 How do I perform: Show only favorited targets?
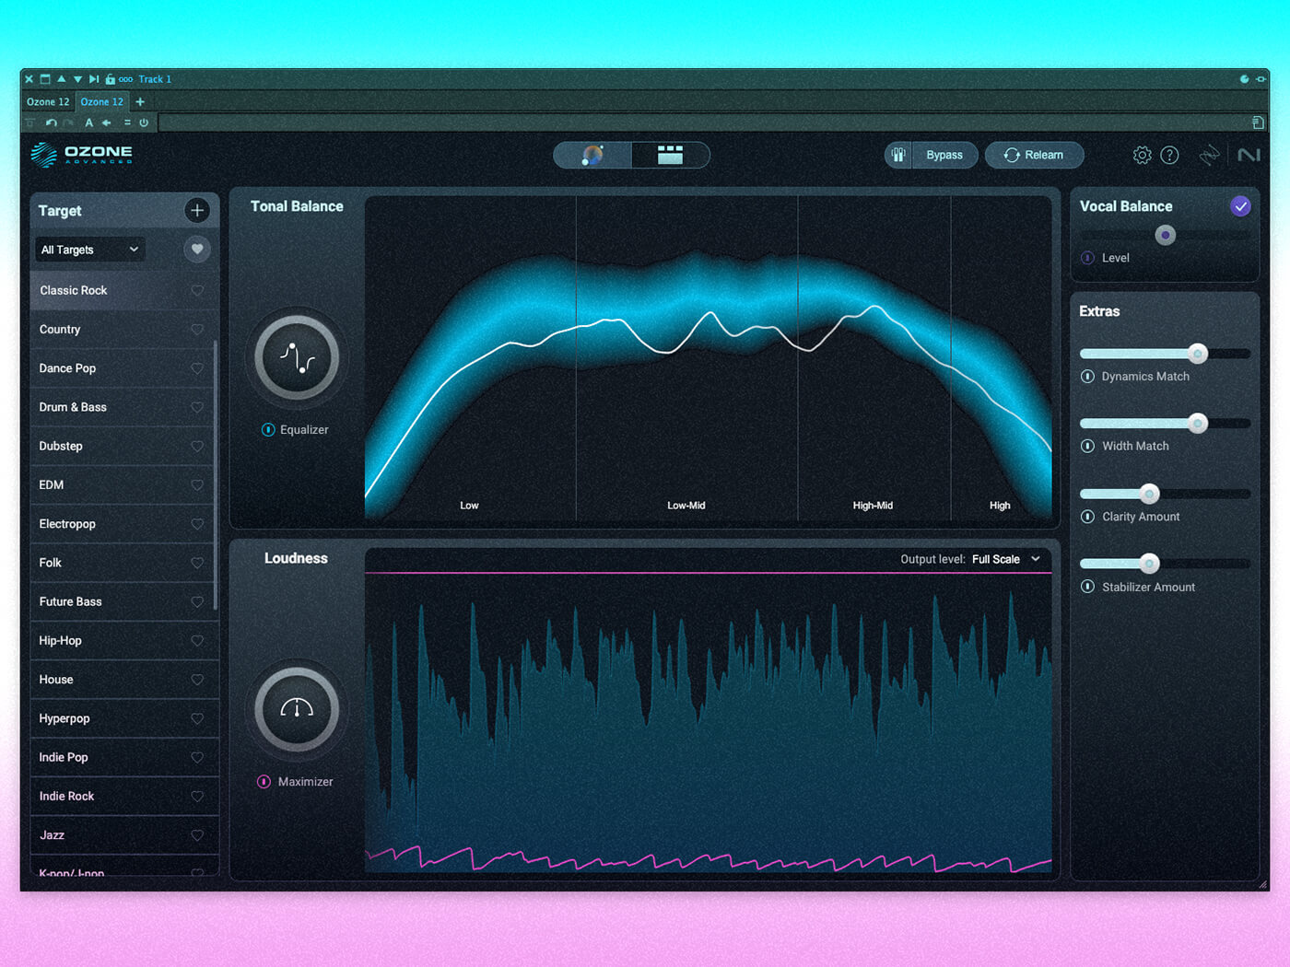tap(196, 250)
